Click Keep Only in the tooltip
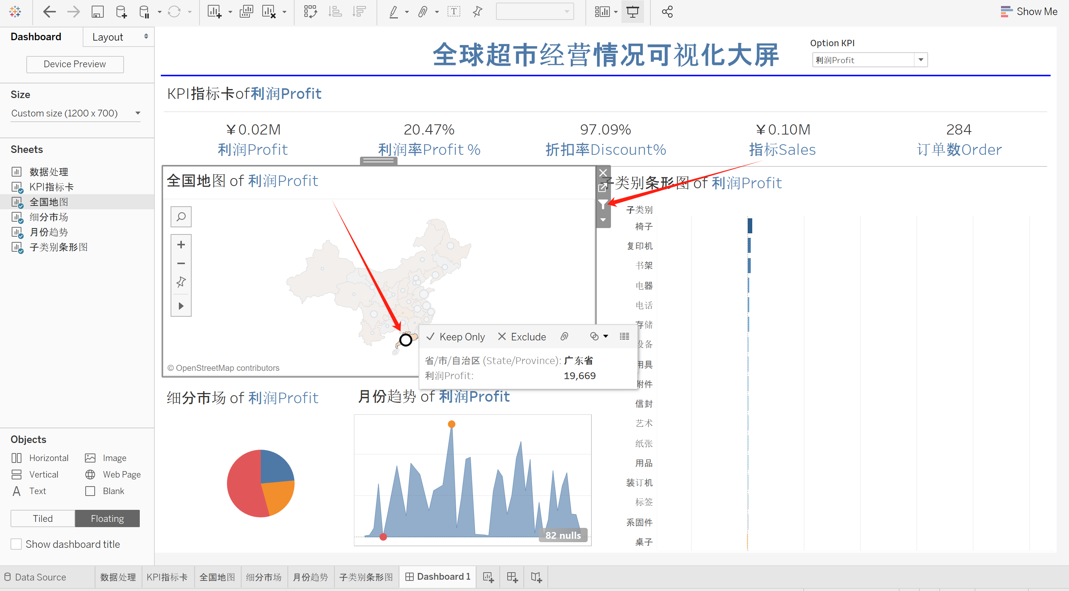This screenshot has height=591, width=1069. (x=456, y=337)
